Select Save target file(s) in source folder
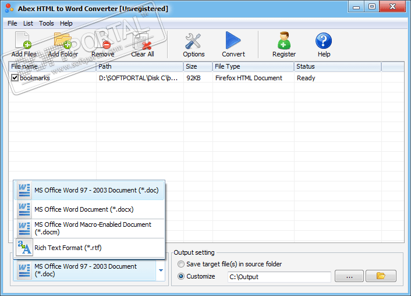The width and height of the screenshot is (411, 296). point(181,264)
